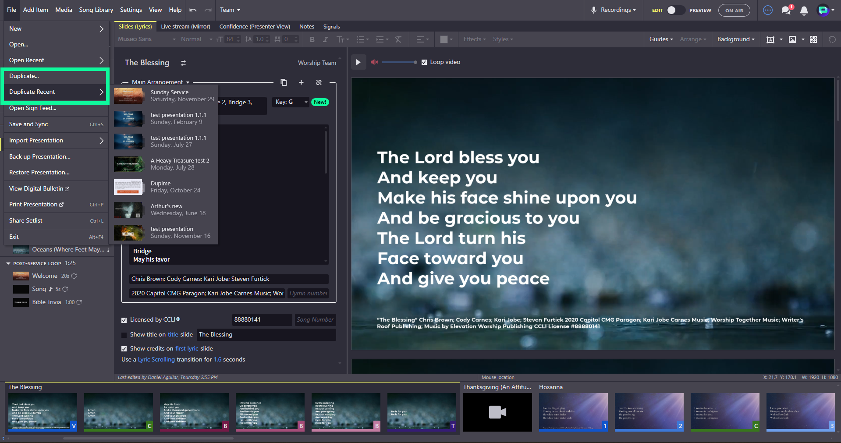The height and width of the screenshot is (443, 841).
Task: Open the chat messages icon
Action: [787, 10]
